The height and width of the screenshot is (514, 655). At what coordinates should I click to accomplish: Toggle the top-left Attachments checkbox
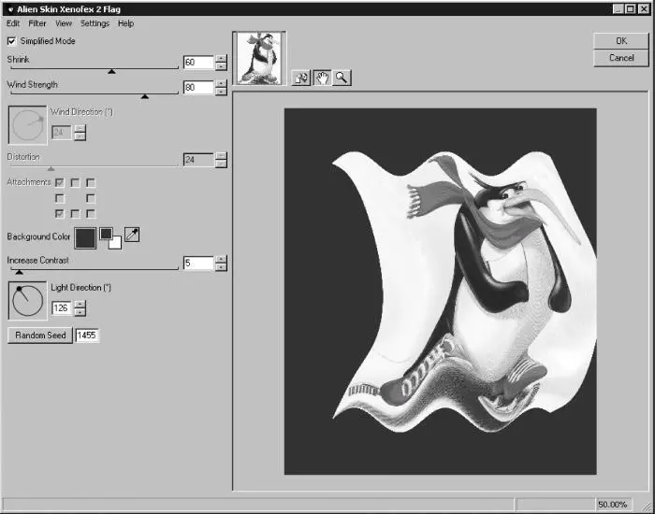59,183
